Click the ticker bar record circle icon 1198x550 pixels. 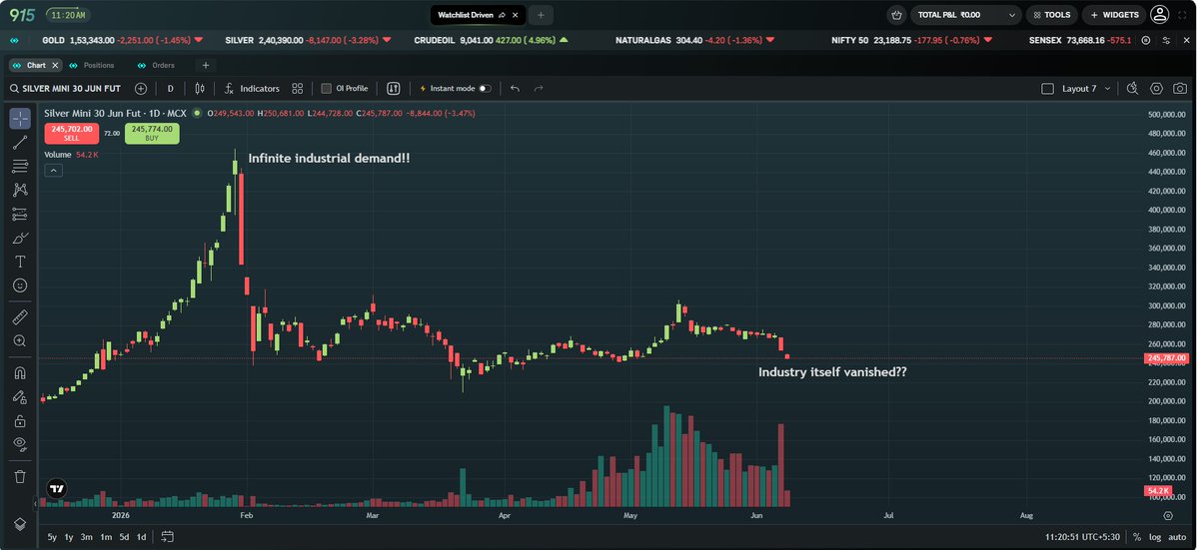point(1145,40)
